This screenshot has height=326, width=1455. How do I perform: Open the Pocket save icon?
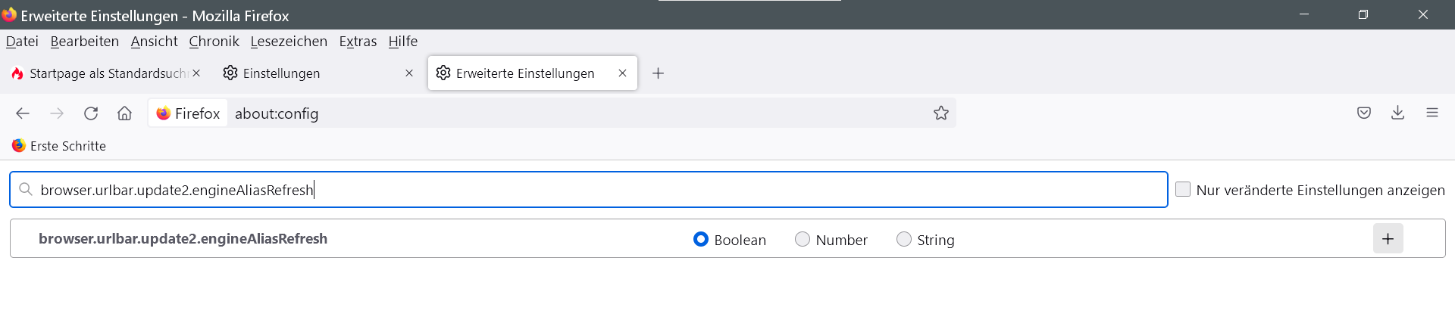tap(1363, 113)
